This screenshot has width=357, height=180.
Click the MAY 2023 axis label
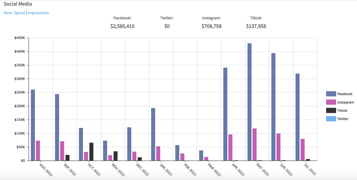[x=262, y=169]
